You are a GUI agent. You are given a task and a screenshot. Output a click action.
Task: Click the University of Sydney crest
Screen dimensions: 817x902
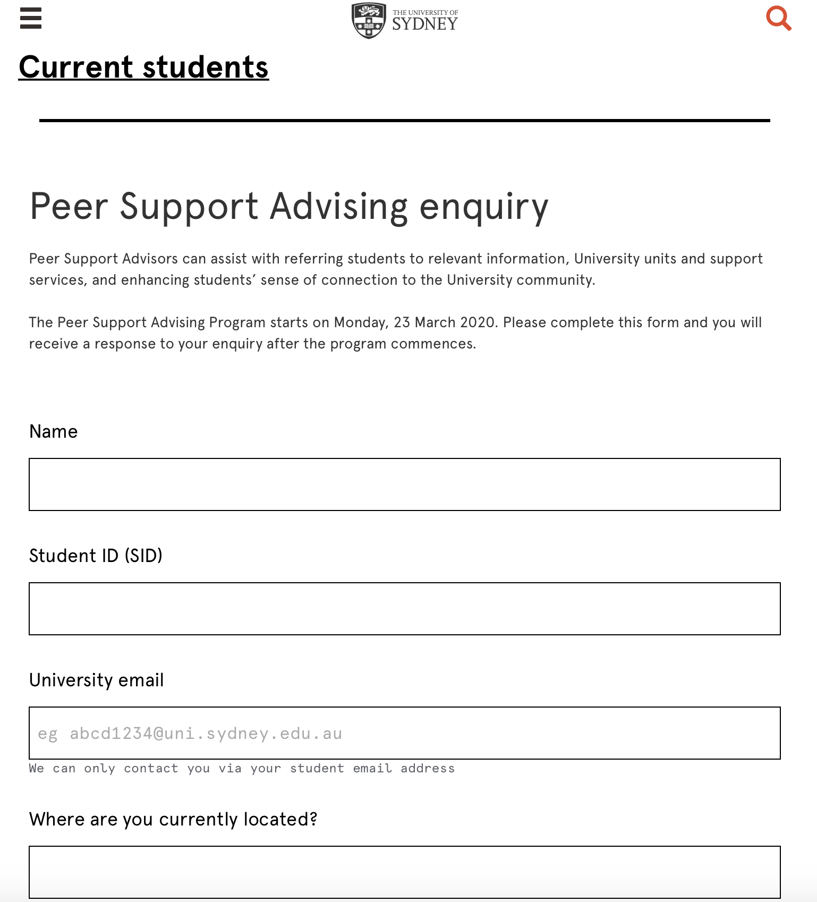pyautogui.click(x=369, y=21)
